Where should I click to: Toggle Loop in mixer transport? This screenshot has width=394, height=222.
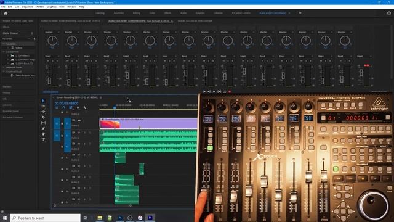click(x=224, y=92)
